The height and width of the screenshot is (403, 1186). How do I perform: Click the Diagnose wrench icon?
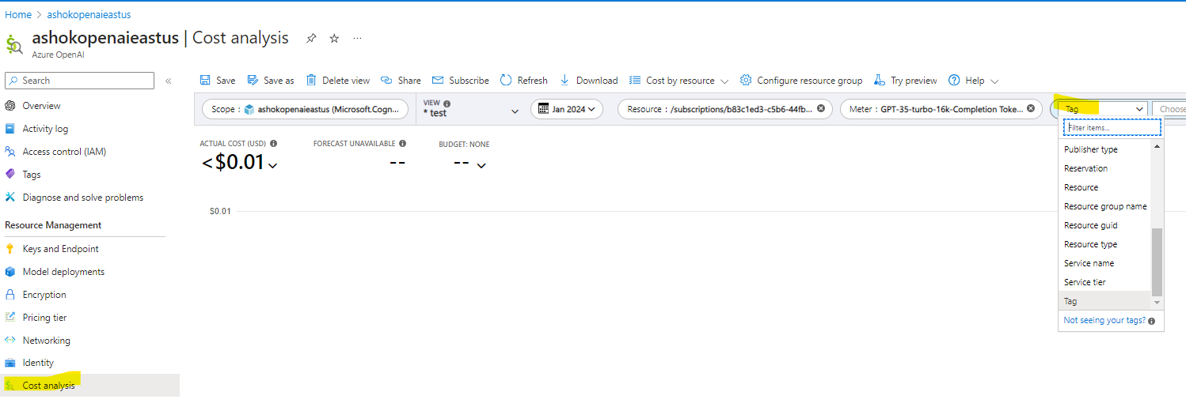pos(10,198)
